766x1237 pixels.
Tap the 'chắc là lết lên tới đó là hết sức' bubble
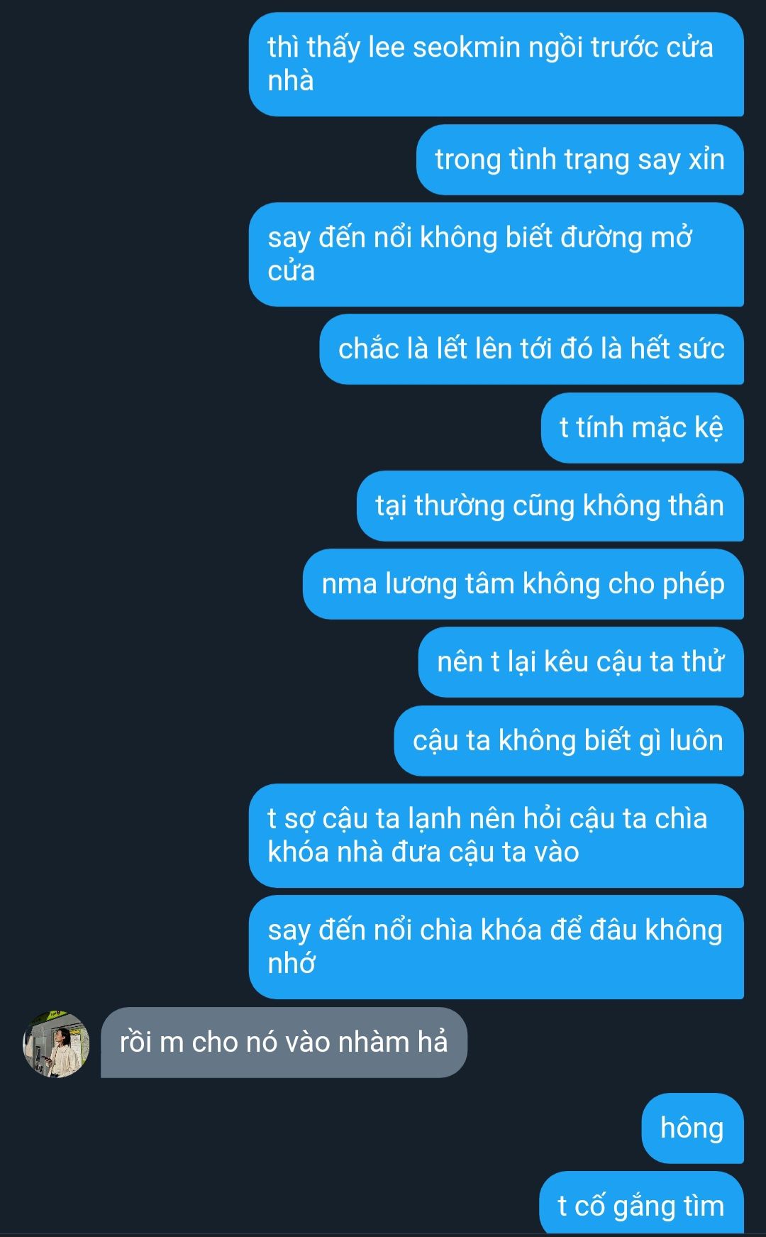[531, 349]
